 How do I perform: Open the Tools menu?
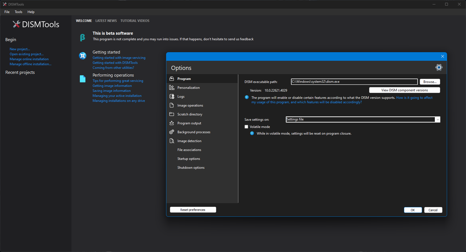[x=18, y=12]
